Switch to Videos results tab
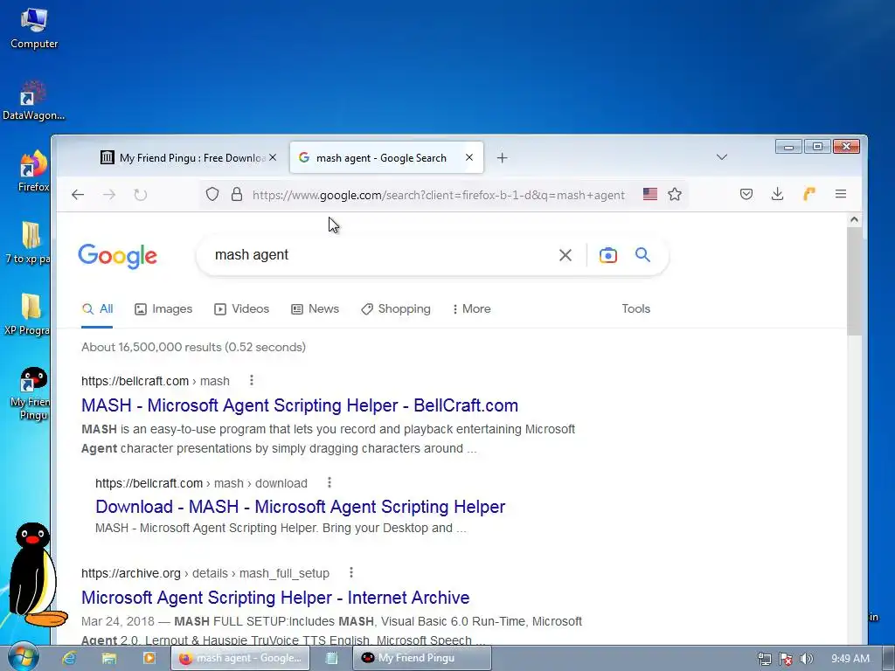This screenshot has width=895, height=671. pyautogui.click(x=241, y=308)
